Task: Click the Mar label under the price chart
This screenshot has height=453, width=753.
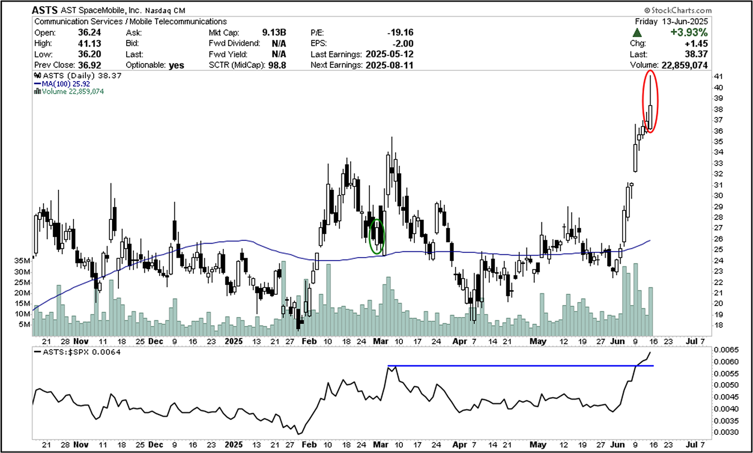Action: [x=381, y=341]
